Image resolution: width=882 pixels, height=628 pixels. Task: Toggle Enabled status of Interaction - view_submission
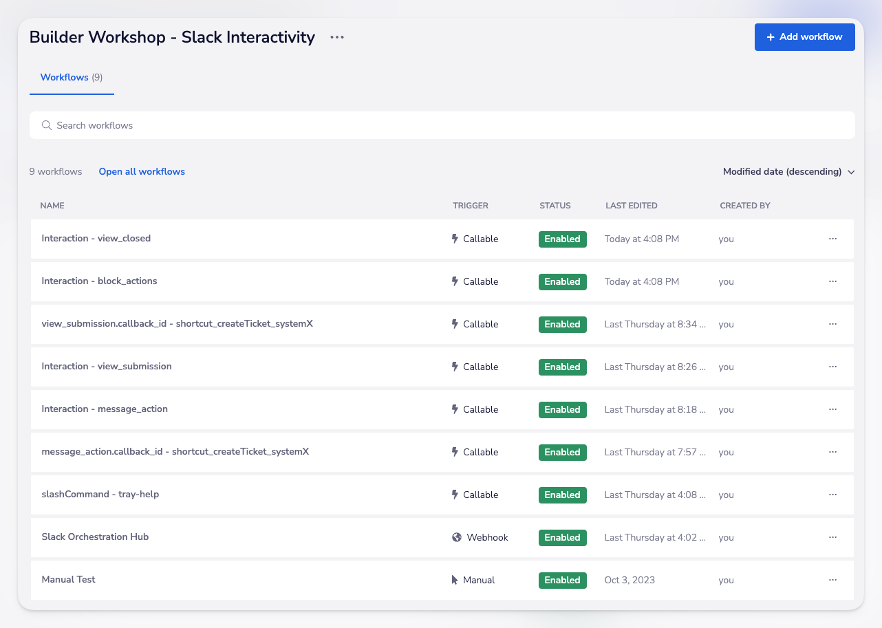[x=562, y=367]
